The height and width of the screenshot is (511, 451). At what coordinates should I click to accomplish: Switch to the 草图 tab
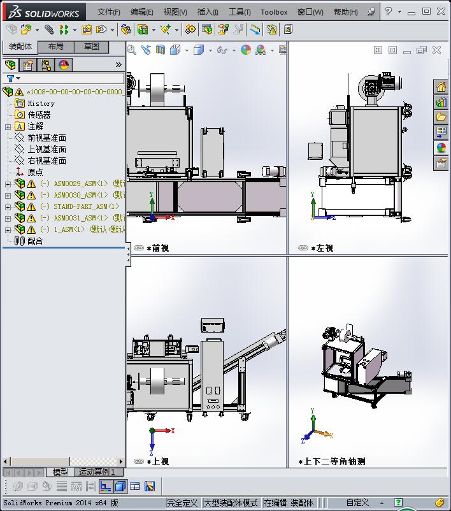pos(92,47)
